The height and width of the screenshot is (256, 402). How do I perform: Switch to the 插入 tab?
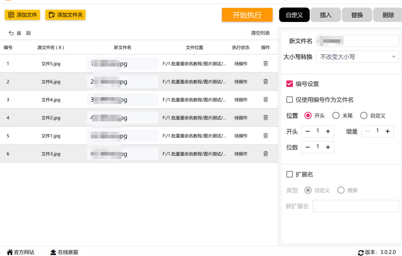(326, 15)
